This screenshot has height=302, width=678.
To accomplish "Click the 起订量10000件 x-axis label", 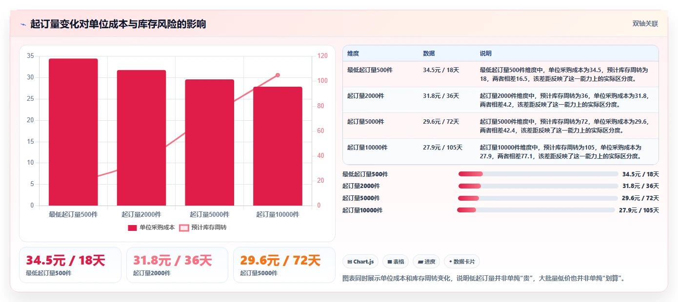I will pos(278,214).
